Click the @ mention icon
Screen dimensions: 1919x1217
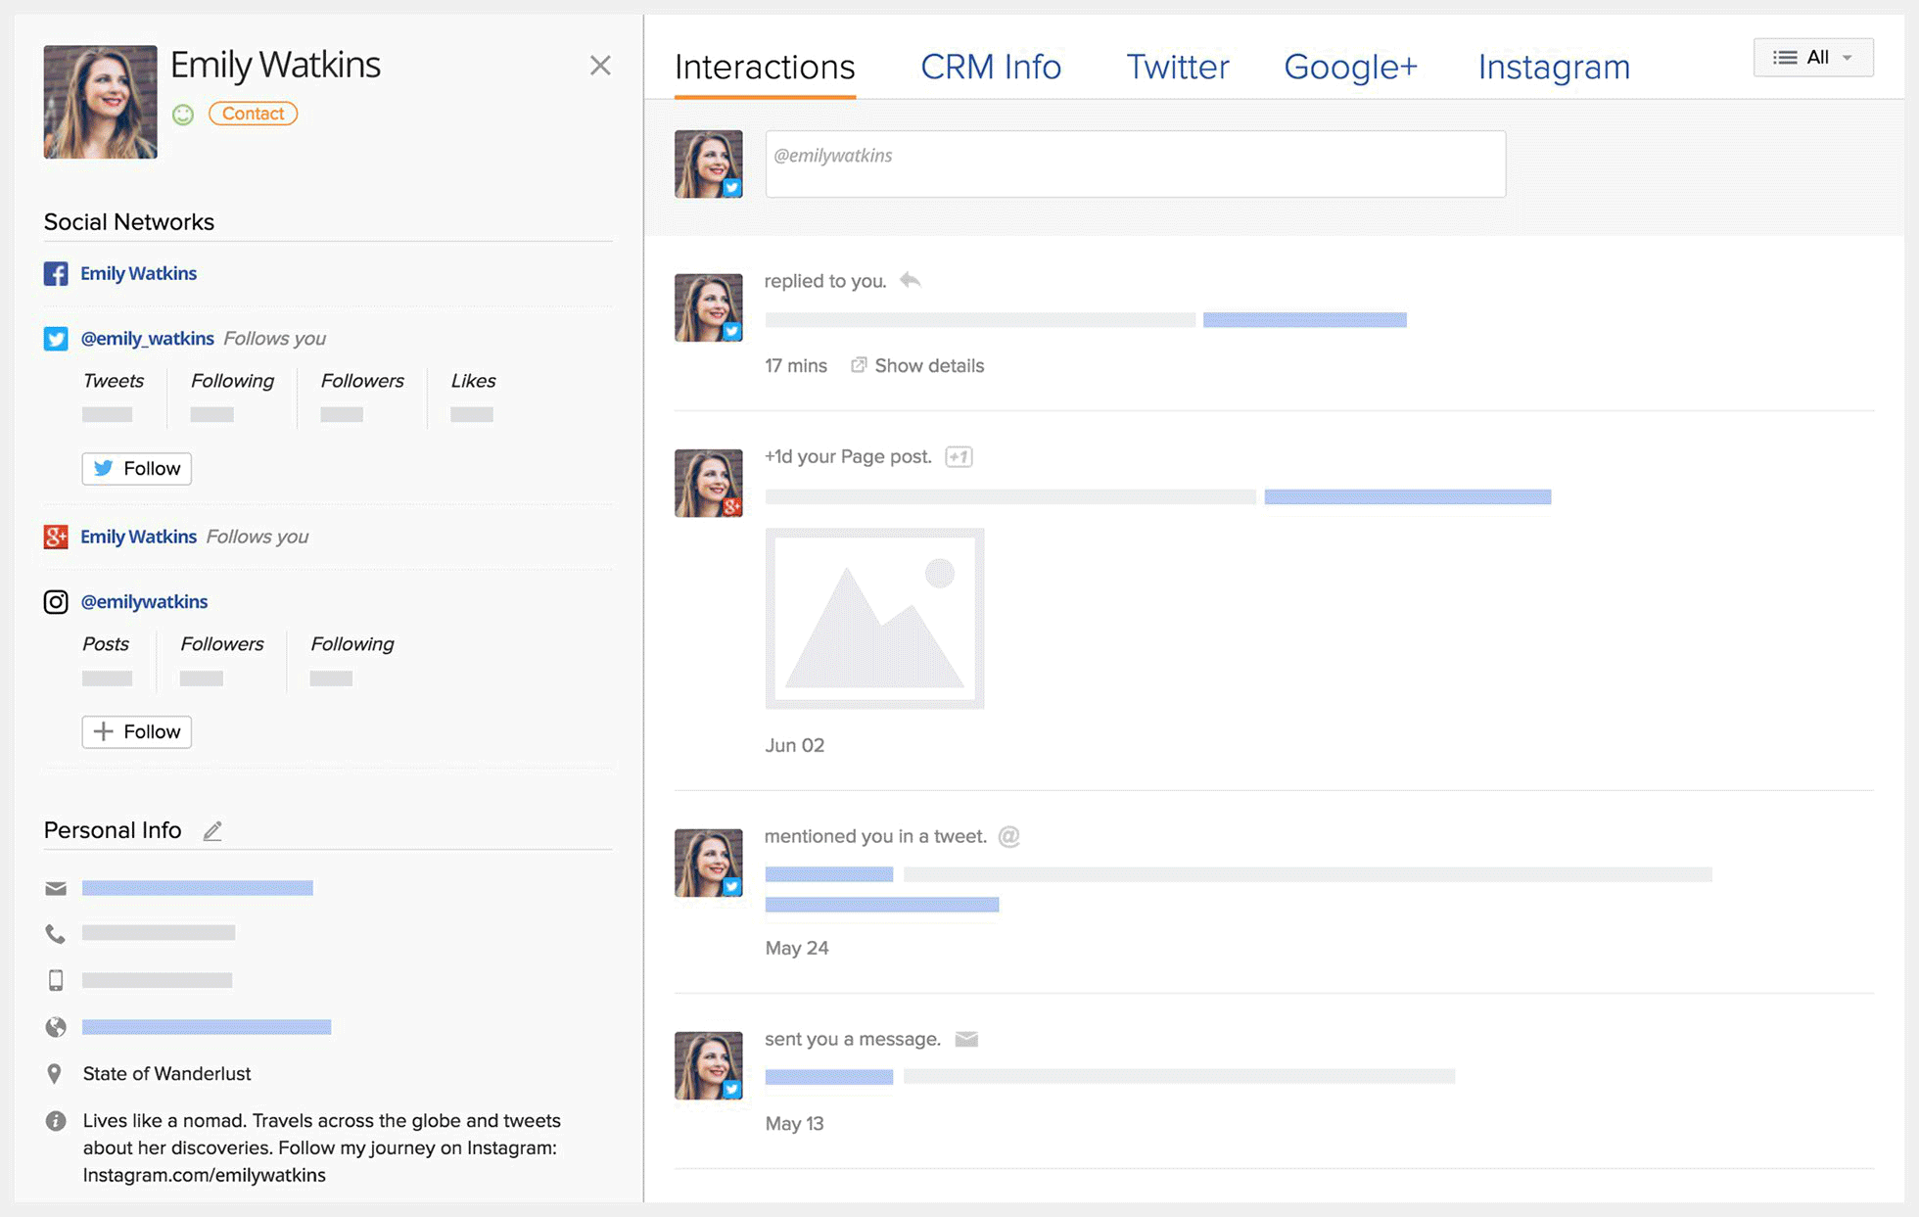(x=1008, y=836)
